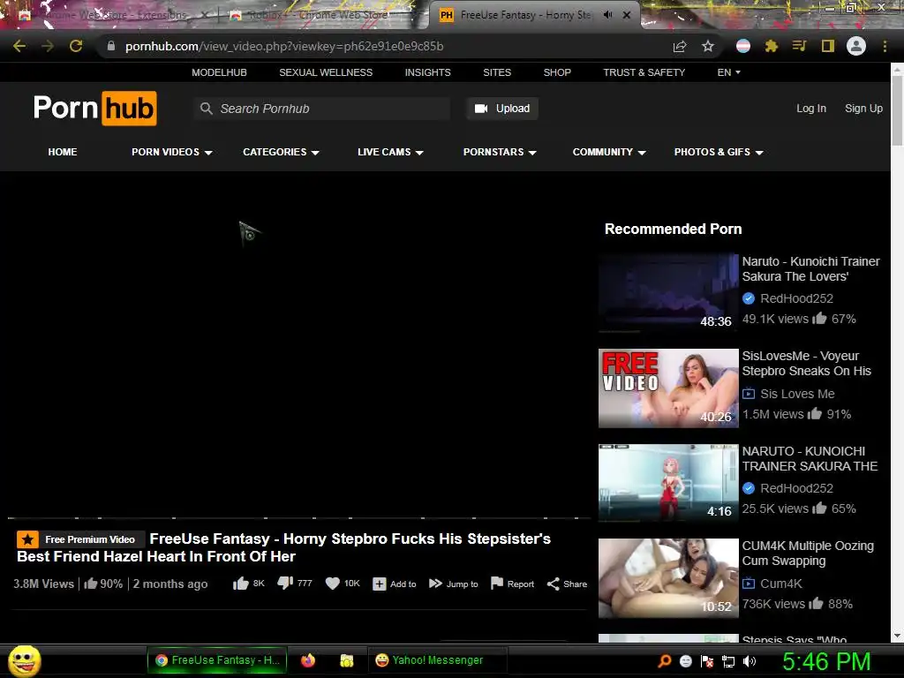Screen dimensions: 904x678
Task: Open SHOP in the top bar
Action: [x=557, y=72]
